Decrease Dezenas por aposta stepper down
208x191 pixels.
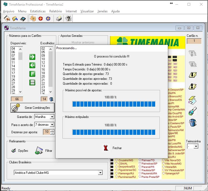(52, 133)
